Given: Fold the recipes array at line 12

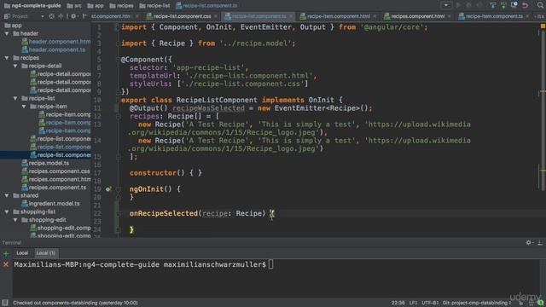Looking at the screenshot, I should coord(119,117).
